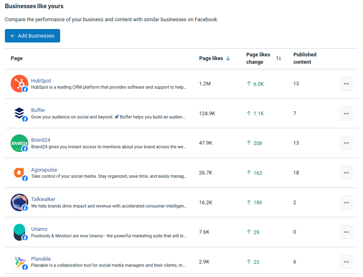The image size is (363, 277).
Task: Click the Page likes column header
Action: click(211, 58)
